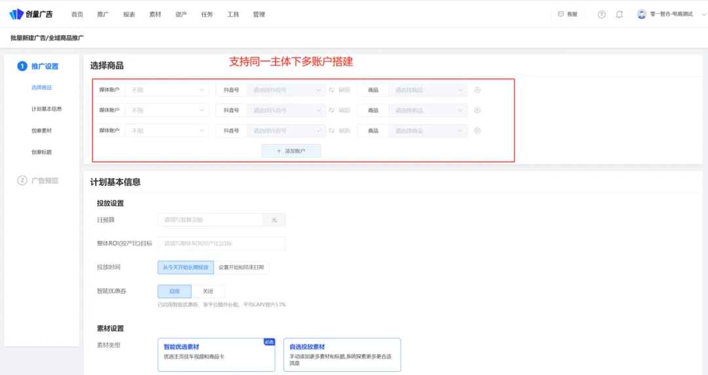Click 推广设置 step label
Image resolution: width=708 pixels, height=375 pixels.
[x=45, y=66]
